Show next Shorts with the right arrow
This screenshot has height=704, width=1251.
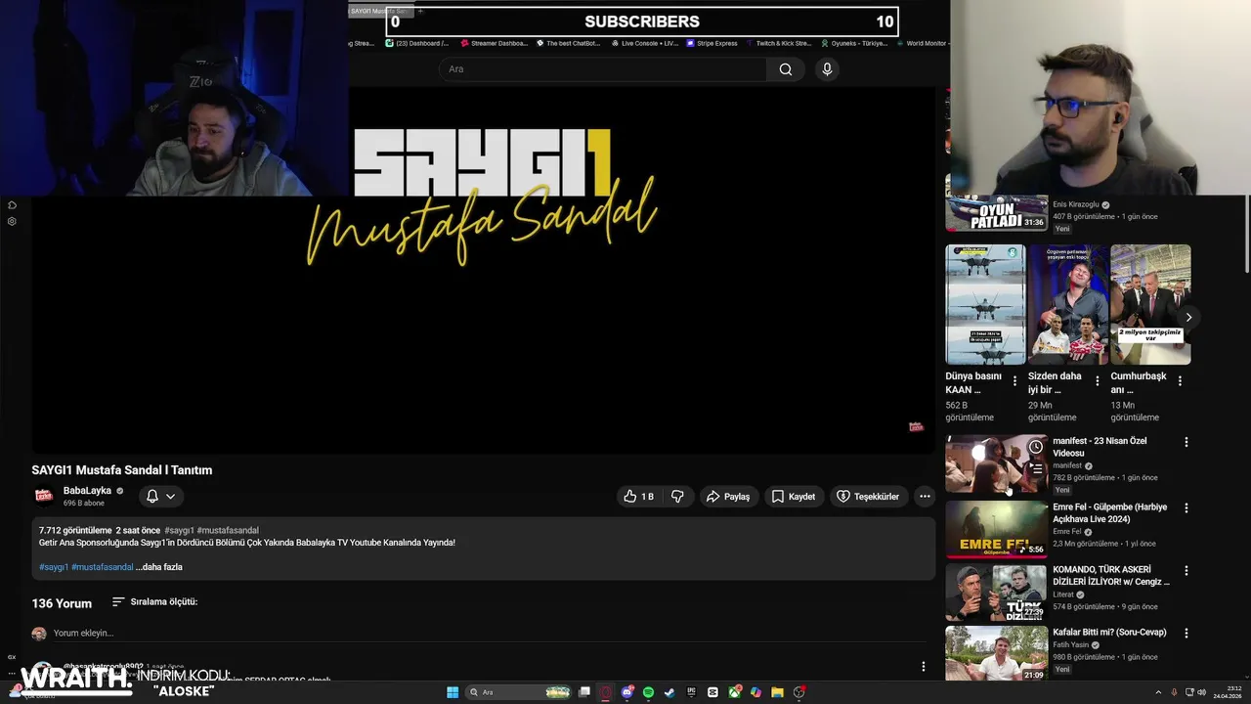(1188, 318)
